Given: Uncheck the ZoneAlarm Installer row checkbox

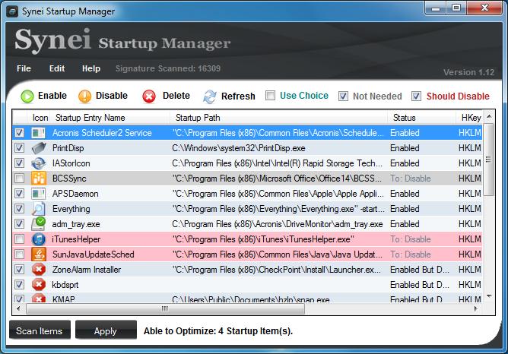Looking at the screenshot, I should pos(20,270).
